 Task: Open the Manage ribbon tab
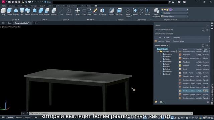coord(34,6)
